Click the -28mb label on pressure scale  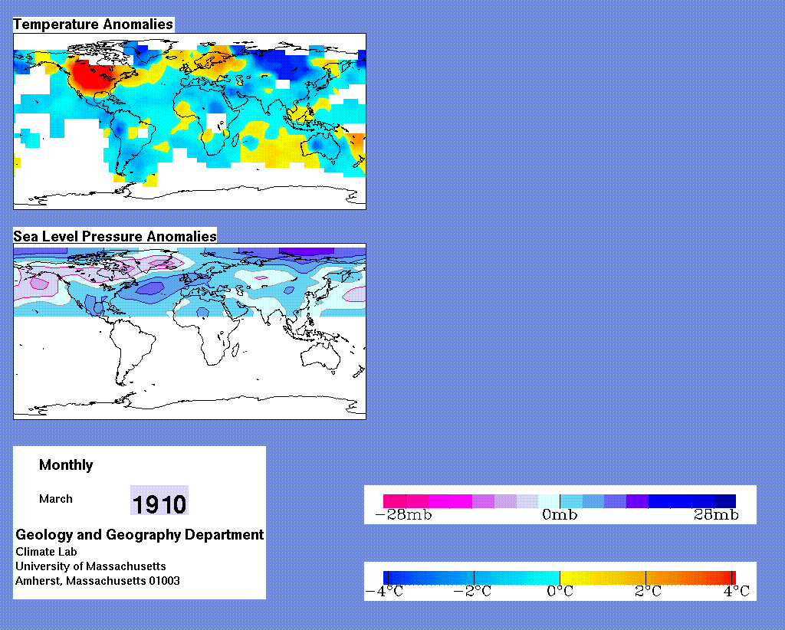point(403,515)
